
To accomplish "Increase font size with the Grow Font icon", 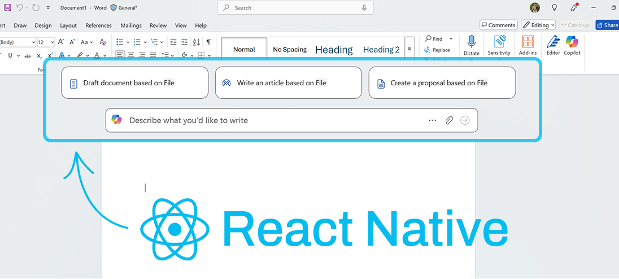I will click(61, 42).
